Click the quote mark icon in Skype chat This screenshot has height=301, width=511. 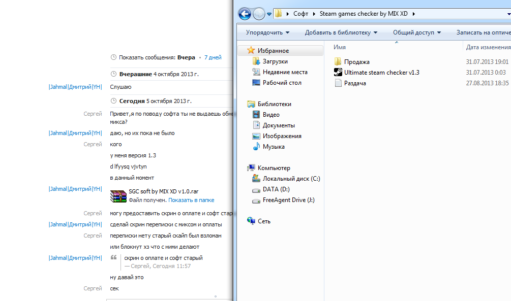(114, 257)
